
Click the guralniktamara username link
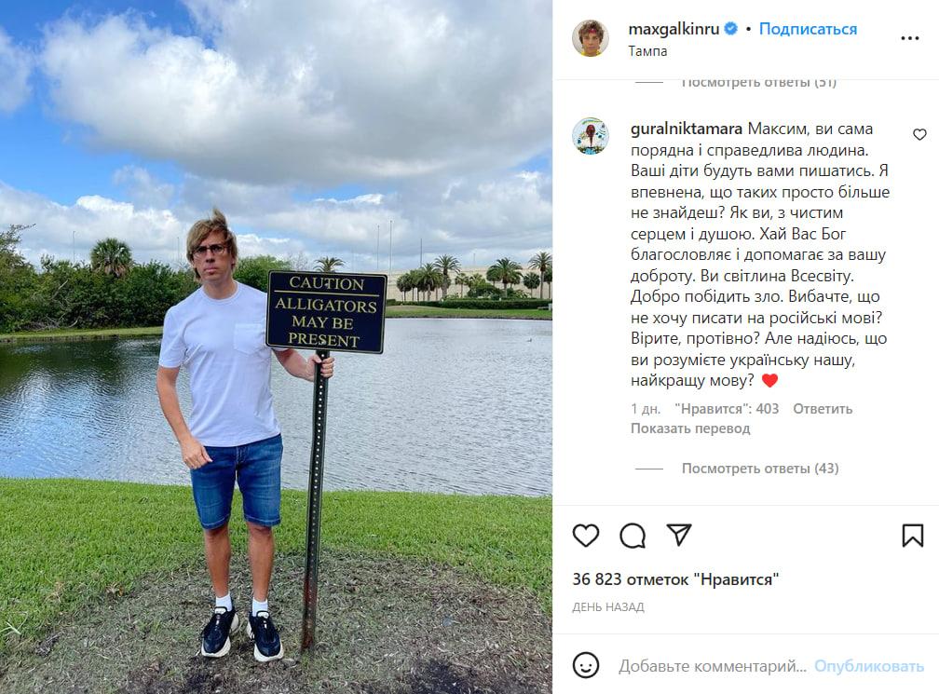687,129
